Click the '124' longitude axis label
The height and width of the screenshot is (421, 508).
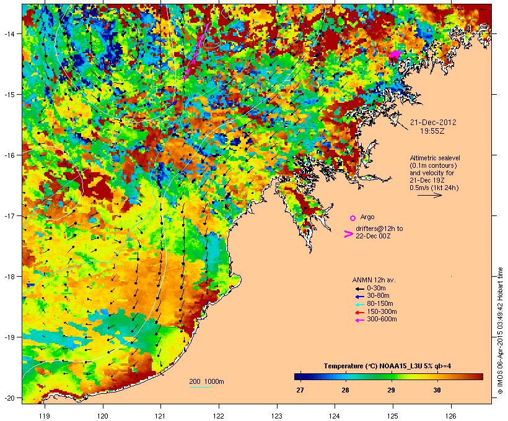(335, 416)
